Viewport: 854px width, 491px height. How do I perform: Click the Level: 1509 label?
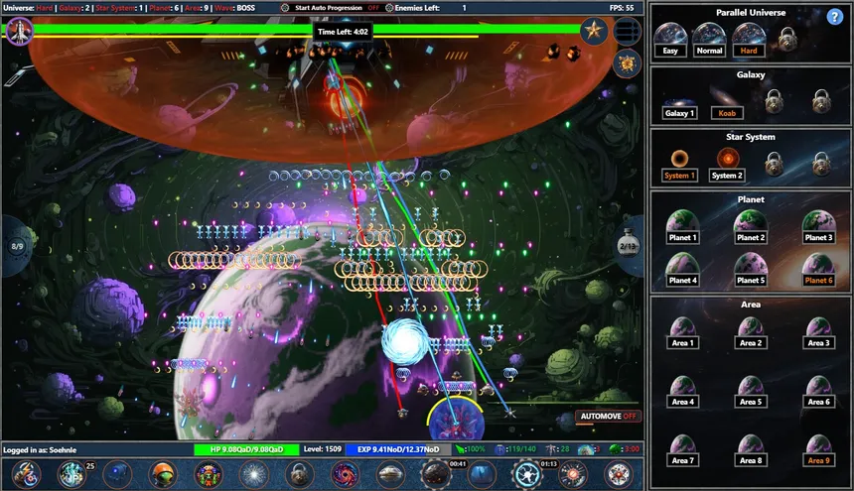tap(323, 449)
